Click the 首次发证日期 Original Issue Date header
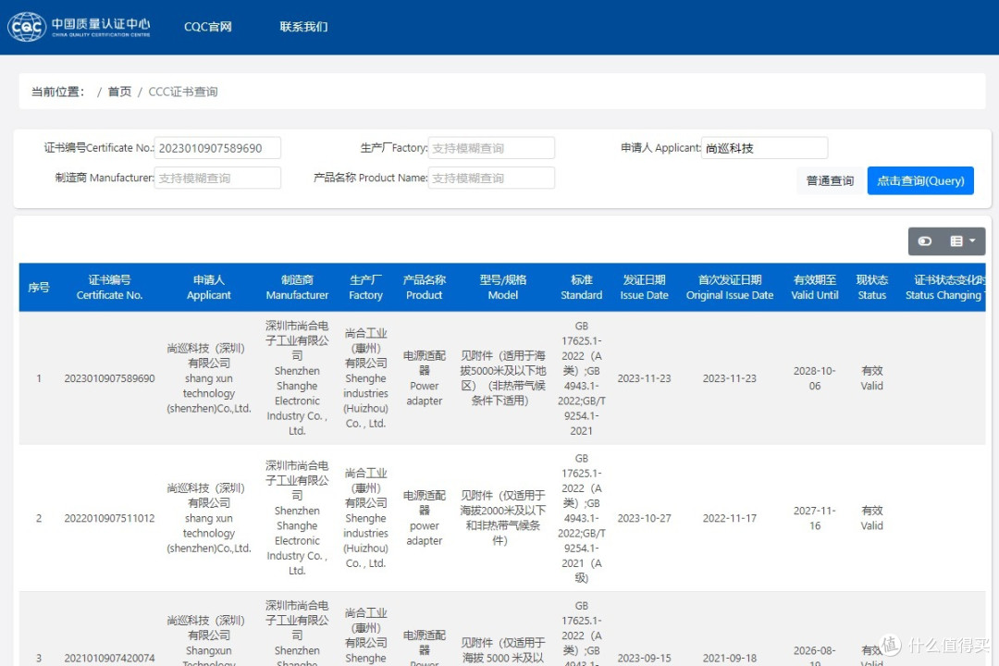Screen dimensions: 999x666 730,288
